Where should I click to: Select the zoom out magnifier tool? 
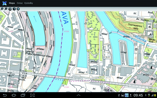[x=6, y=9]
